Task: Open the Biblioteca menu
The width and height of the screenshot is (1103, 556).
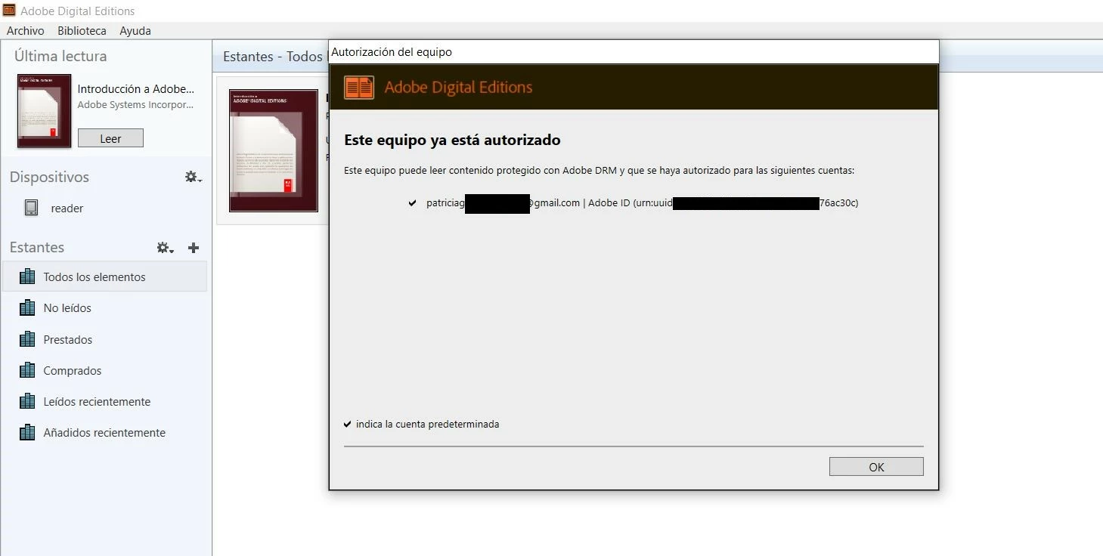Action: (82, 31)
